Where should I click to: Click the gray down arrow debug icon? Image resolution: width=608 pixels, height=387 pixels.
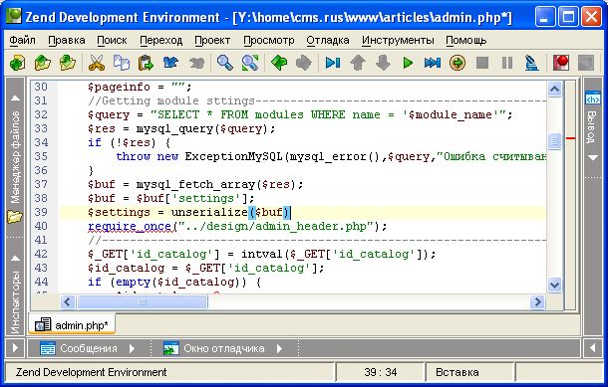point(383,63)
